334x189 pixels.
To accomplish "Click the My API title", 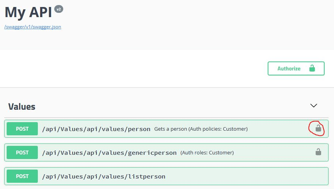I will click(x=28, y=12).
